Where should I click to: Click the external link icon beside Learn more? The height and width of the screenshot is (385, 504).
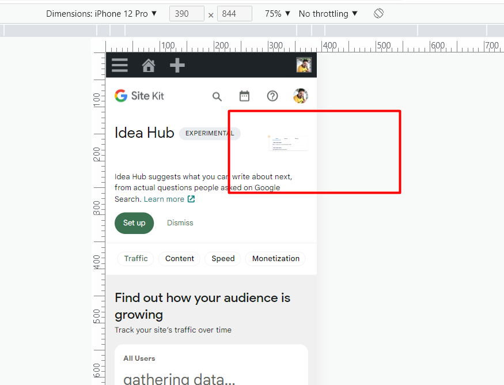191,199
